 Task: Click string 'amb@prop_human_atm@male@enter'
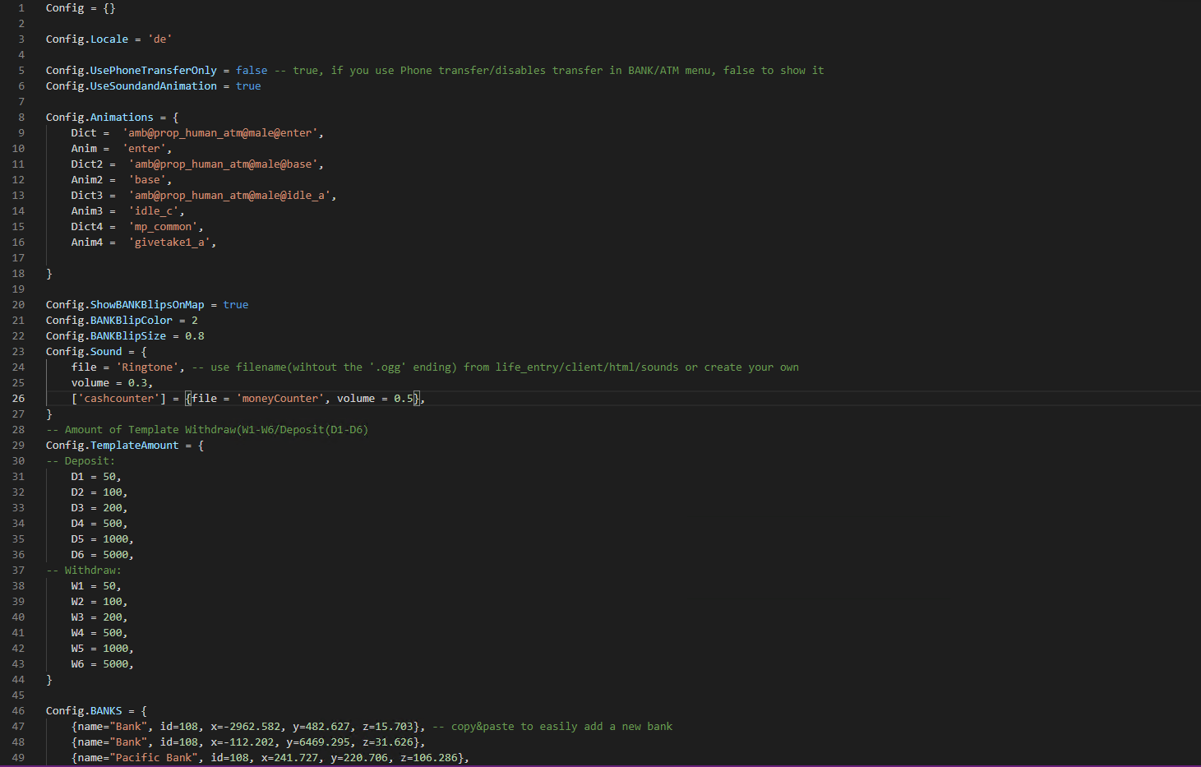coord(219,133)
